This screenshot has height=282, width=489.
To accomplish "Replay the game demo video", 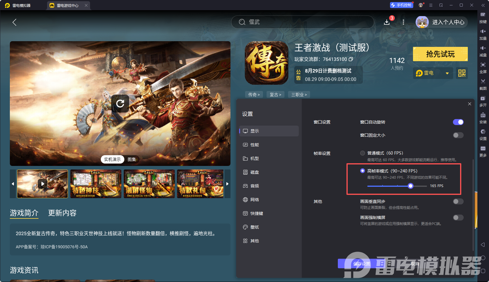I will coord(120,104).
